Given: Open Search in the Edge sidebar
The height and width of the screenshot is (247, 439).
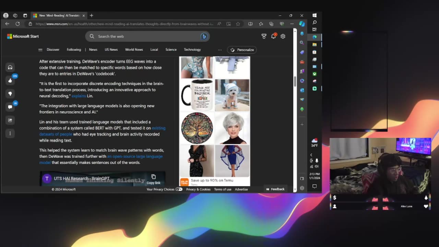Looking at the screenshot, I should tap(302, 43).
